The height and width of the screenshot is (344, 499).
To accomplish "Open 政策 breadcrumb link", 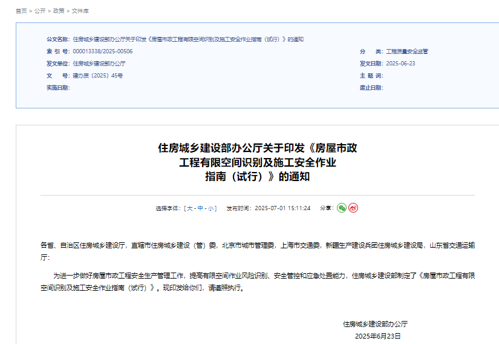I will tap(59, 11).
